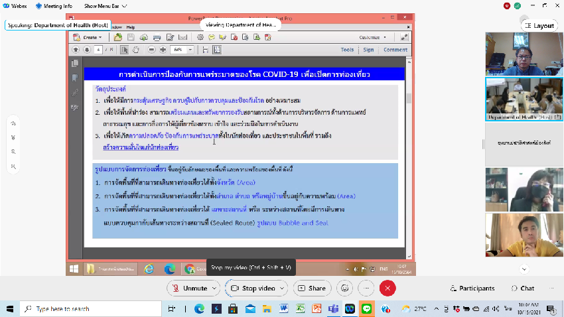Open LINE app in Windows taskbar
The width and height of the screenshot is (564, 317).
[366, 309]
